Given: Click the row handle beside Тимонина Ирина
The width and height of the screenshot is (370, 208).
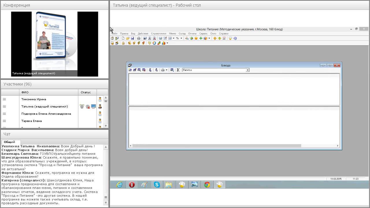Looking at the screenshot, I should coord(4,99).
